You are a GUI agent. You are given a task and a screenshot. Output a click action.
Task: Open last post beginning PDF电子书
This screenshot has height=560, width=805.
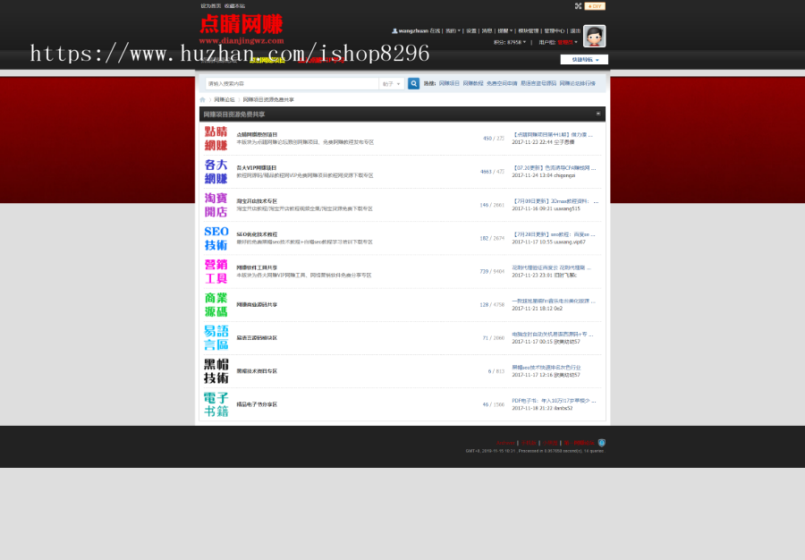(x=554, y=401)
